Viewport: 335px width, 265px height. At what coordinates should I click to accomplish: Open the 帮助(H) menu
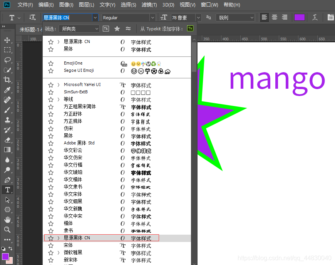pos(232,5)
